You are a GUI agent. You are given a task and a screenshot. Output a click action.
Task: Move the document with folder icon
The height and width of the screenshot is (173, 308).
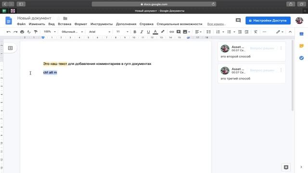65,18
